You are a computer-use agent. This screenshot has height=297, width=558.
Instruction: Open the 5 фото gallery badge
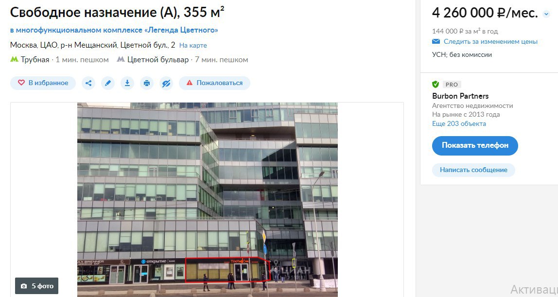(x=36, y=286)
